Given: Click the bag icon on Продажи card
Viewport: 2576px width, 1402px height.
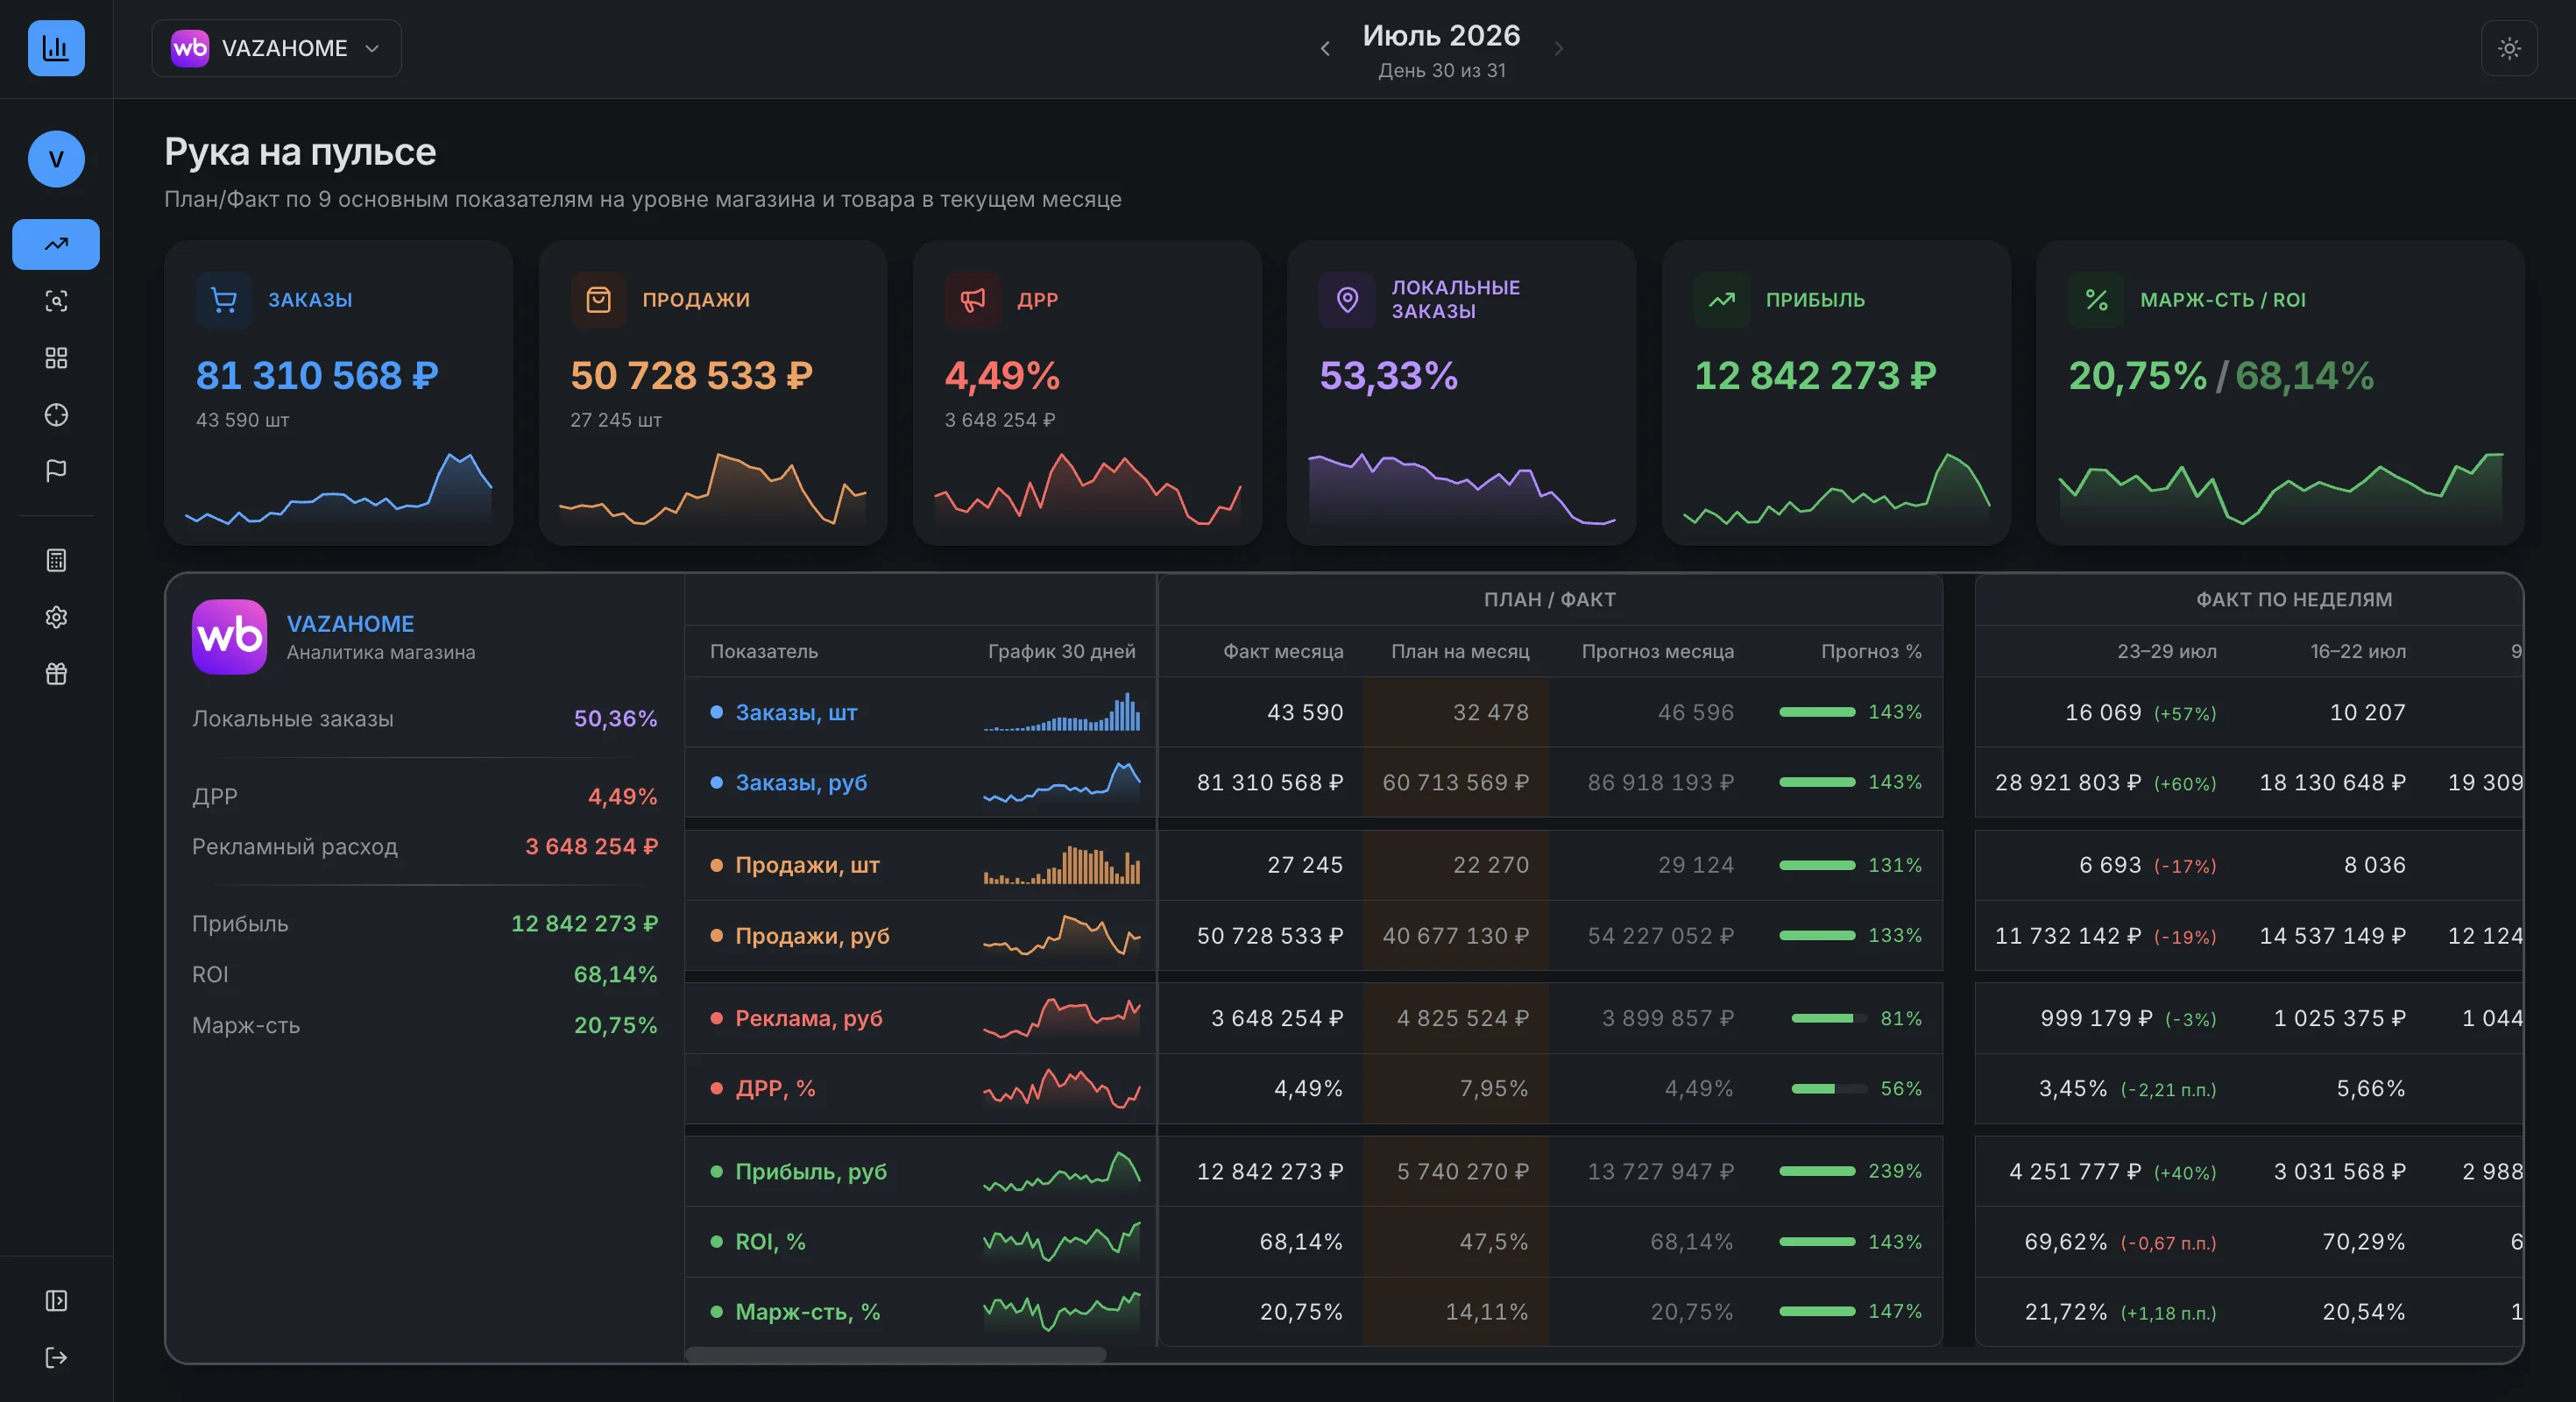Looking at the screenshot, I should point(598,300).
